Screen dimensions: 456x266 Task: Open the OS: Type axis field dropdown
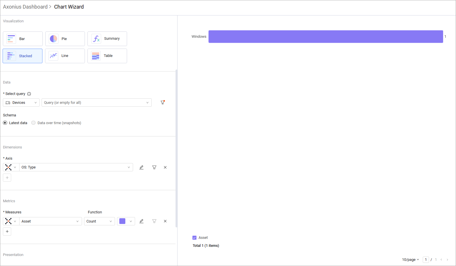tap(76, 167)
